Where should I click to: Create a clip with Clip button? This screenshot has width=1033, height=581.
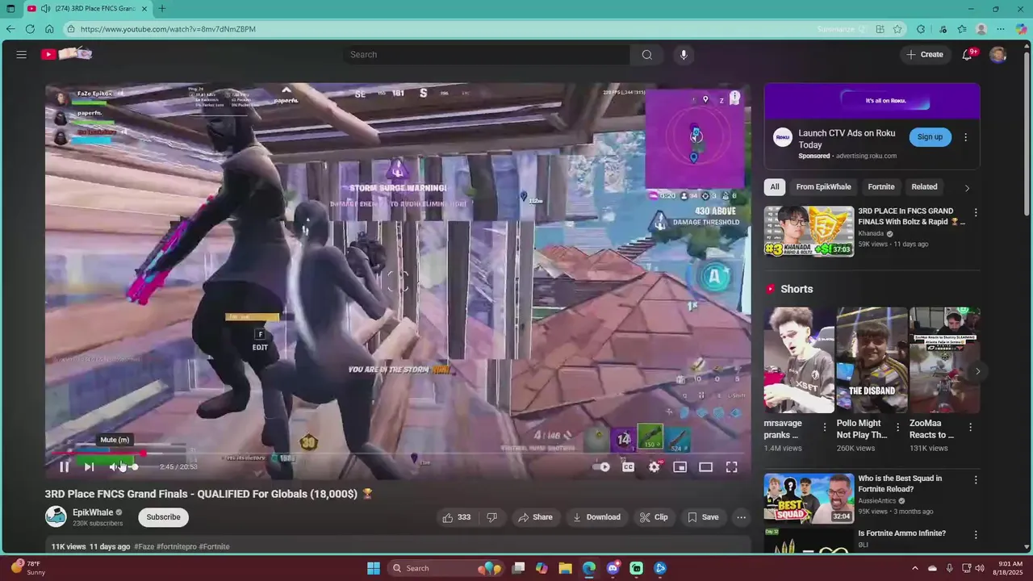(x=654, y=517)
